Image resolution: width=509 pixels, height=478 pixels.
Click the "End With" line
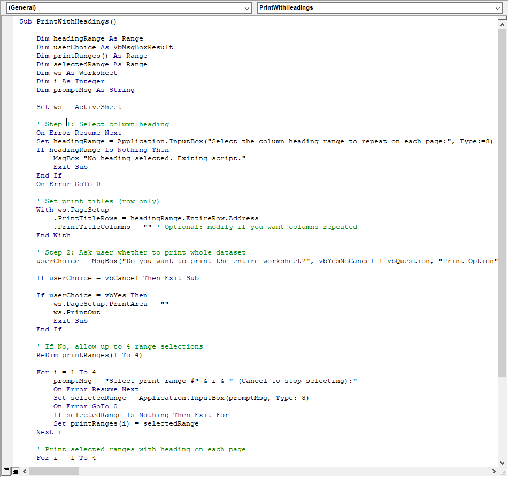click(x=53, y=235)
